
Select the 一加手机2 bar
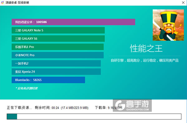click(x=56, y=63)
